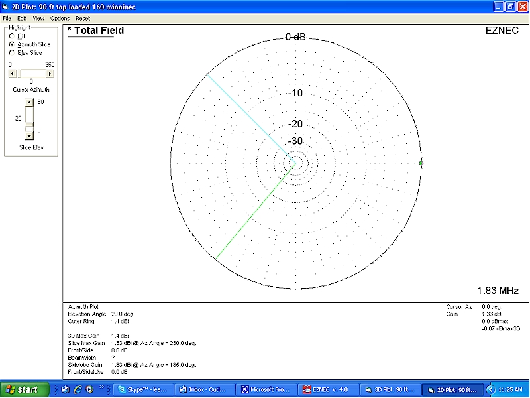530x398 pixels.
Task: Open the View menu
Action: coord(38,18)
